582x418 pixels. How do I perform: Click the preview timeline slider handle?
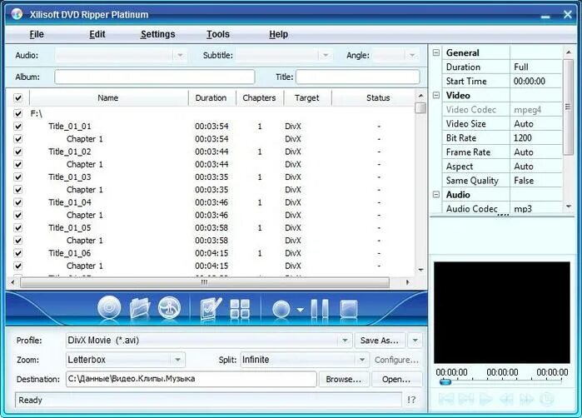[445, 381]
